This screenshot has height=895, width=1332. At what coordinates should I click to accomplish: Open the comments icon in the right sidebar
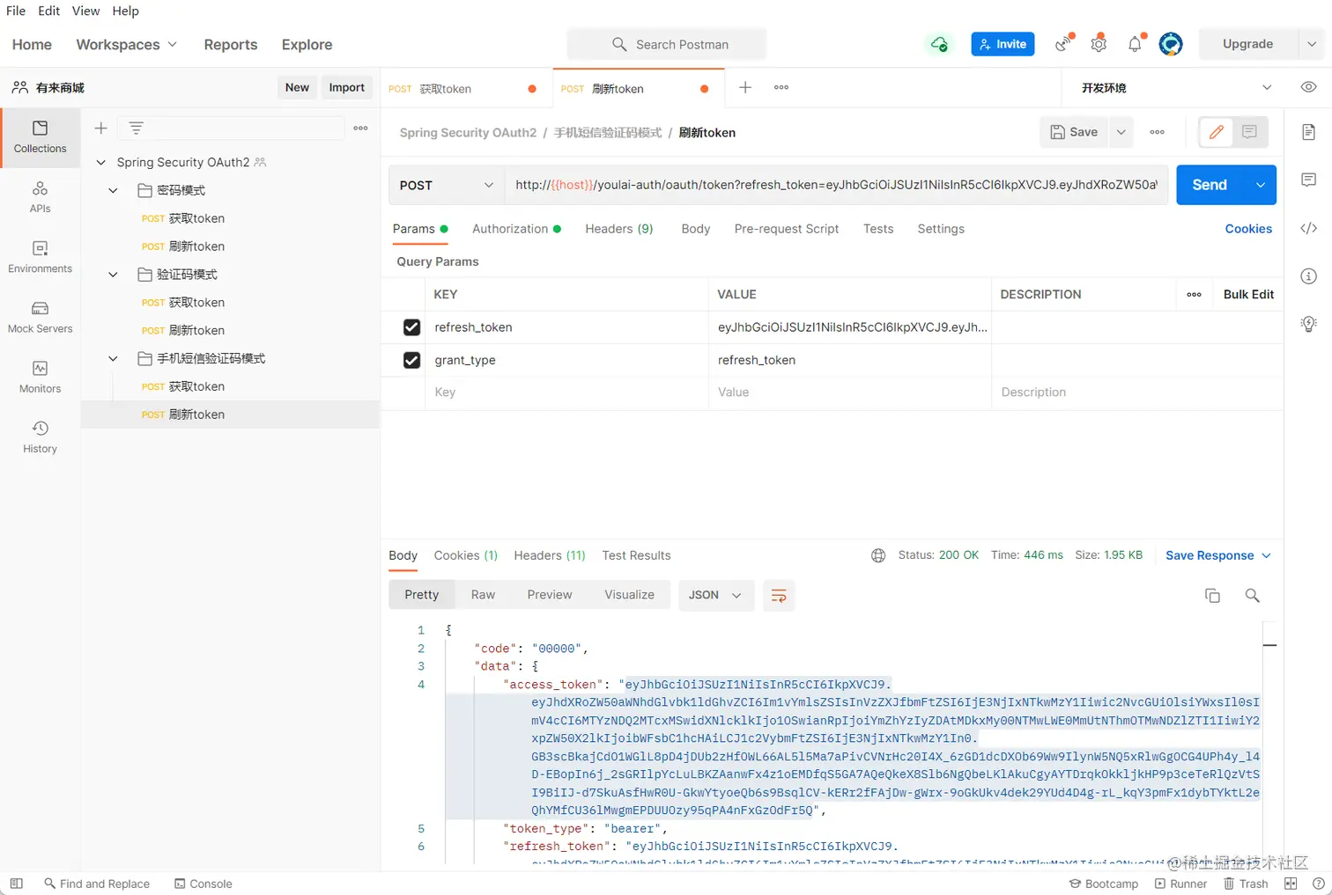(x=1308, y=180)
